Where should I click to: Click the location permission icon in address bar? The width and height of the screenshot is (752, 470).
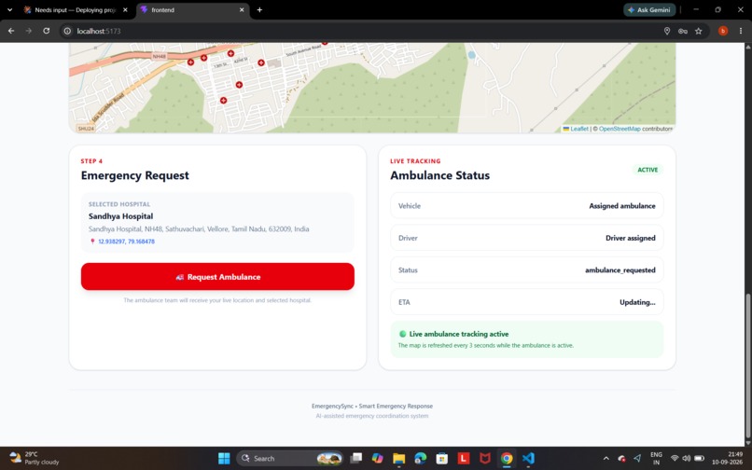667,31
